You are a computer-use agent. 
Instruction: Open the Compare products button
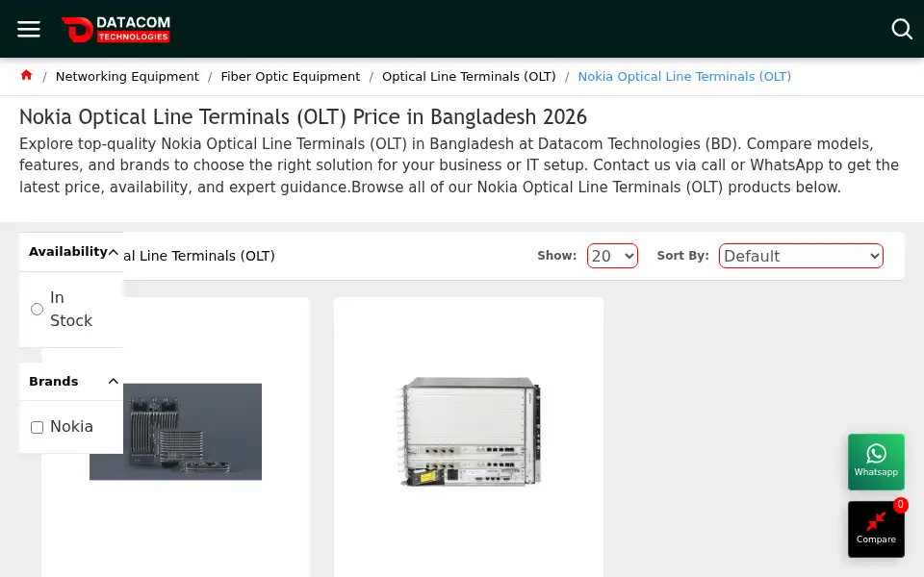876,529
